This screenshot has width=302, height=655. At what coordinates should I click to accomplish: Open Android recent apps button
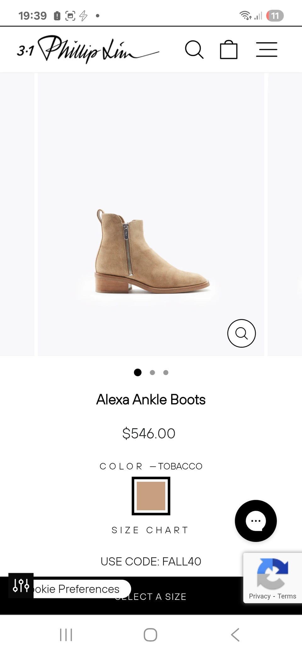(x=66, y=635)
